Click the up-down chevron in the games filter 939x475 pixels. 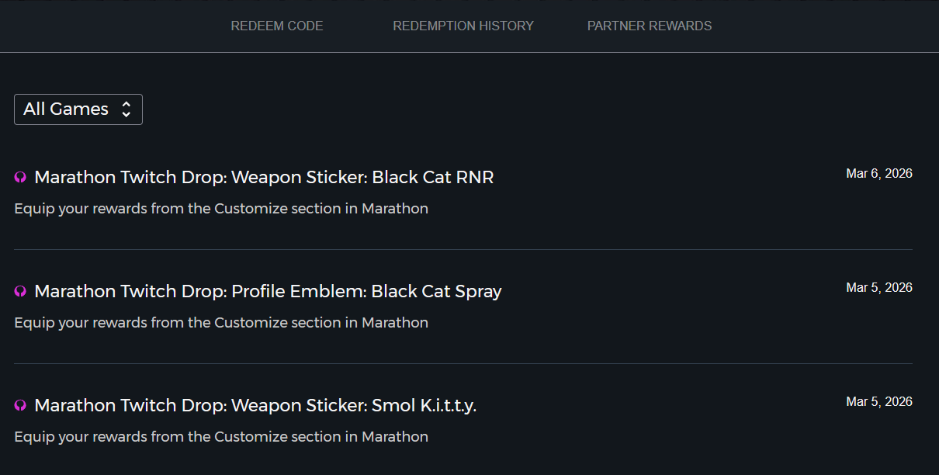[126, 109]
